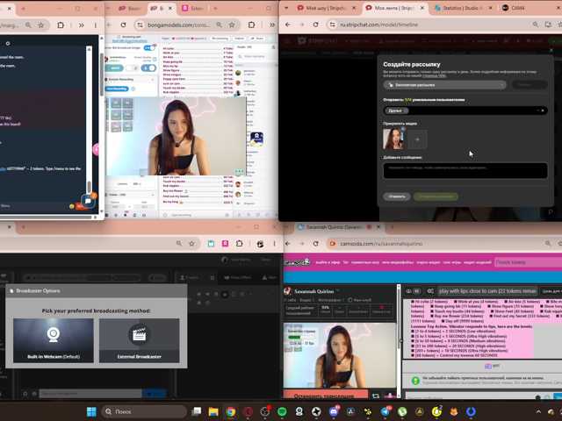The height and width of the screenshot is (421, 562).
Task: Toggle the top switch in the bongamodels broadcast panel
Action: coord(148,47)
